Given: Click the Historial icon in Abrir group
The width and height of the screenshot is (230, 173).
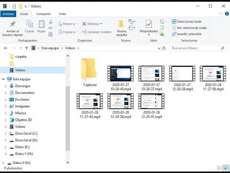Looking at the screenshot, I should [162, 34].
